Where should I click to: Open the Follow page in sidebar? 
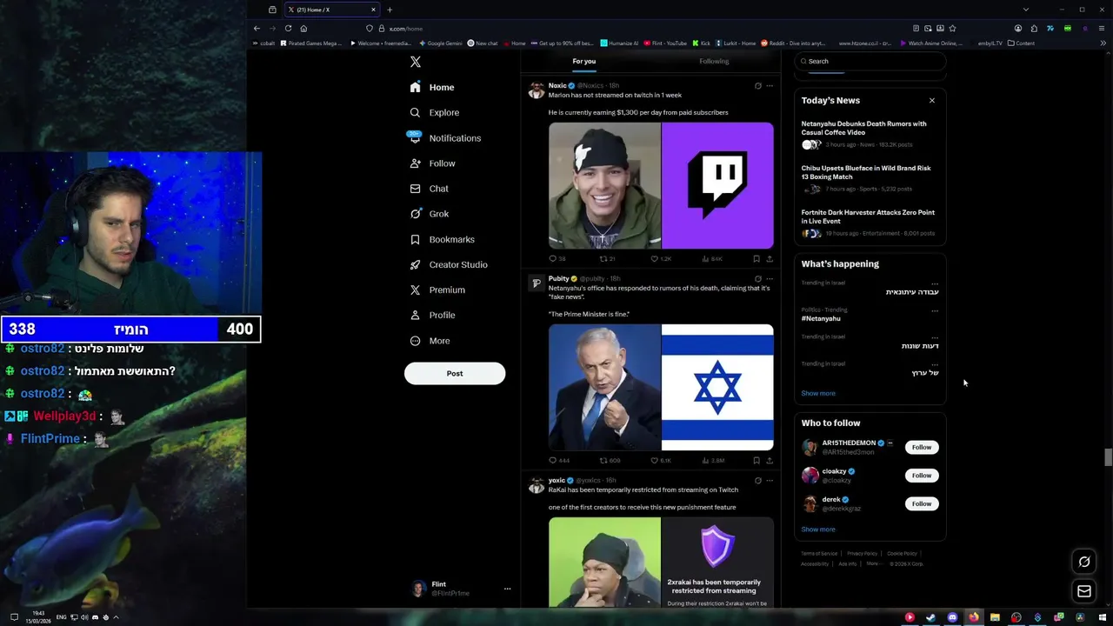432,163
